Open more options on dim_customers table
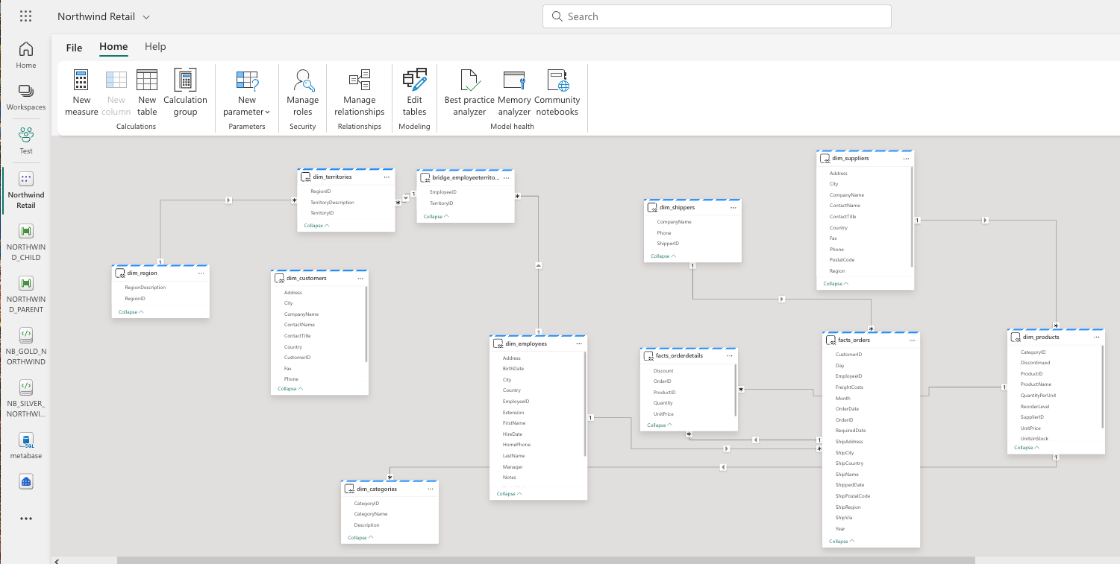Screen dimensions: 1120x564 pyautogui.click(x=360, y=278)
